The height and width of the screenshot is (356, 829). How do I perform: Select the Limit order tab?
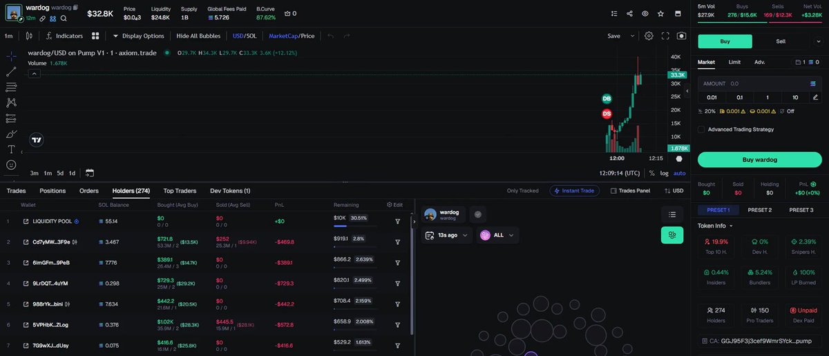[734, 62]
